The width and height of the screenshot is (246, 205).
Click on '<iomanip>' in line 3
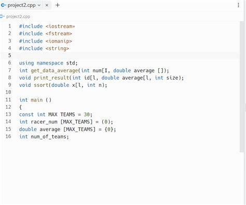[x=59, y=41]
